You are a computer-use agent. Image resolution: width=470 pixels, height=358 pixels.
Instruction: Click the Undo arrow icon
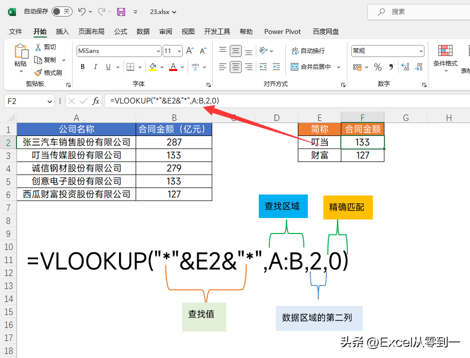tap(82, 11)
